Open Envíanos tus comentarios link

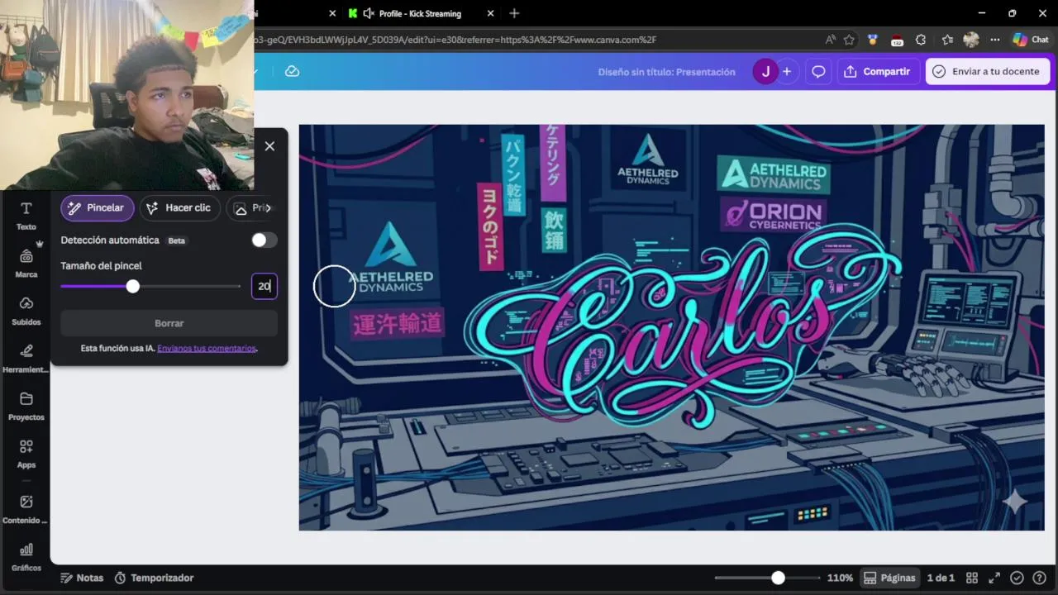(x=207, y=349)
